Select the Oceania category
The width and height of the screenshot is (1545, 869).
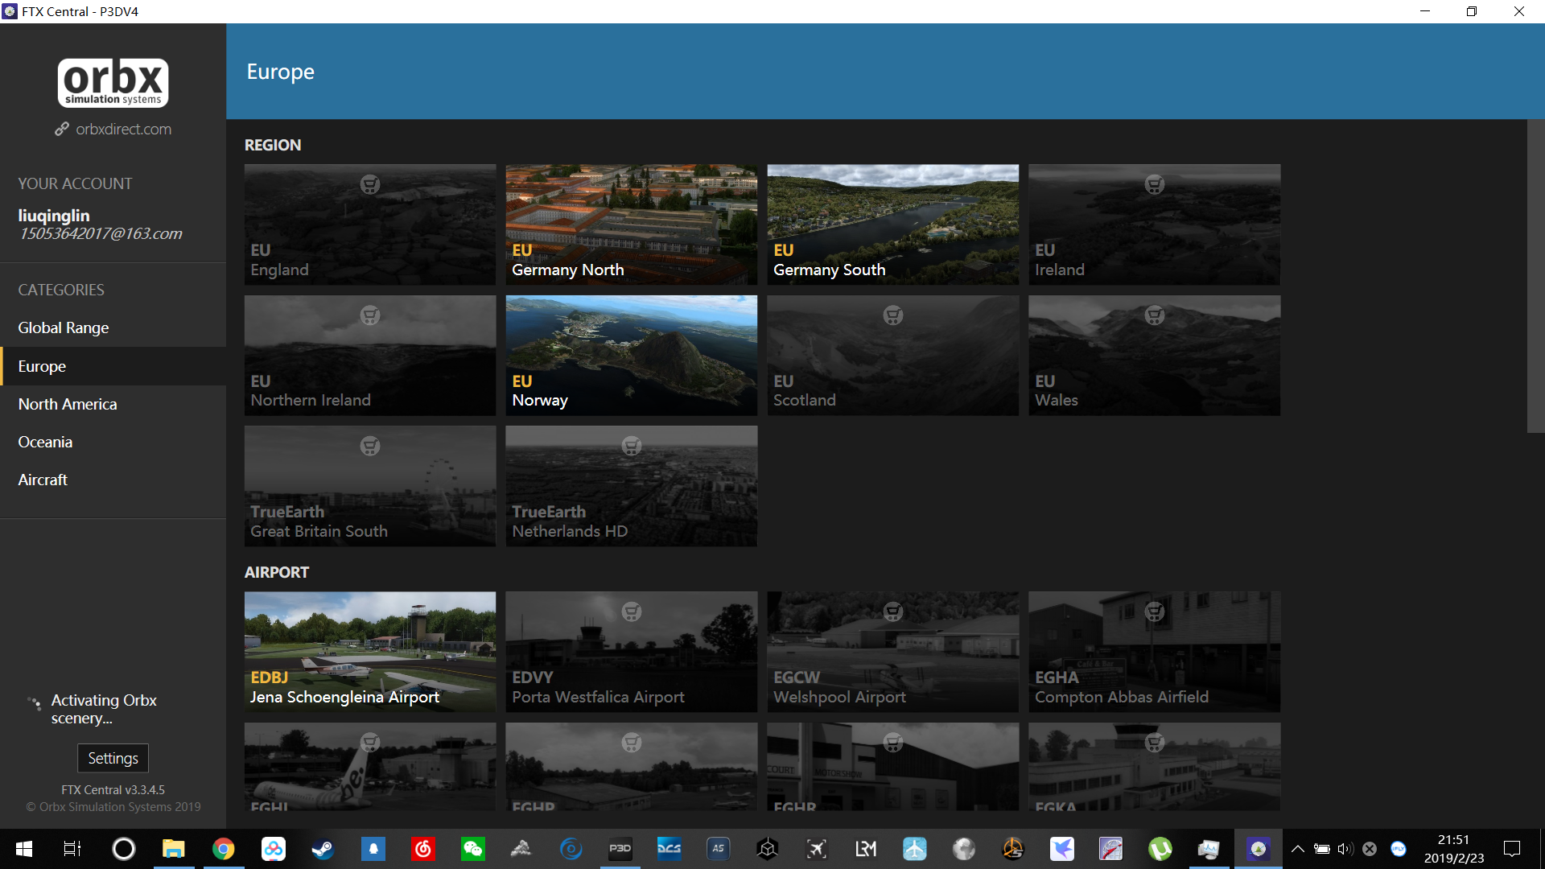[113, 442]
